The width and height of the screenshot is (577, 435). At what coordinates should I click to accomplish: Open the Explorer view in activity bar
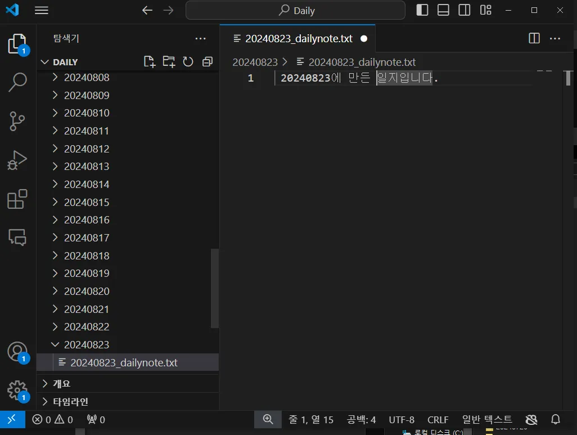(17, 44)
